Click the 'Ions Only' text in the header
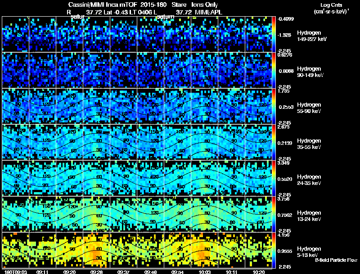360x274 pixels. (205, 5)
